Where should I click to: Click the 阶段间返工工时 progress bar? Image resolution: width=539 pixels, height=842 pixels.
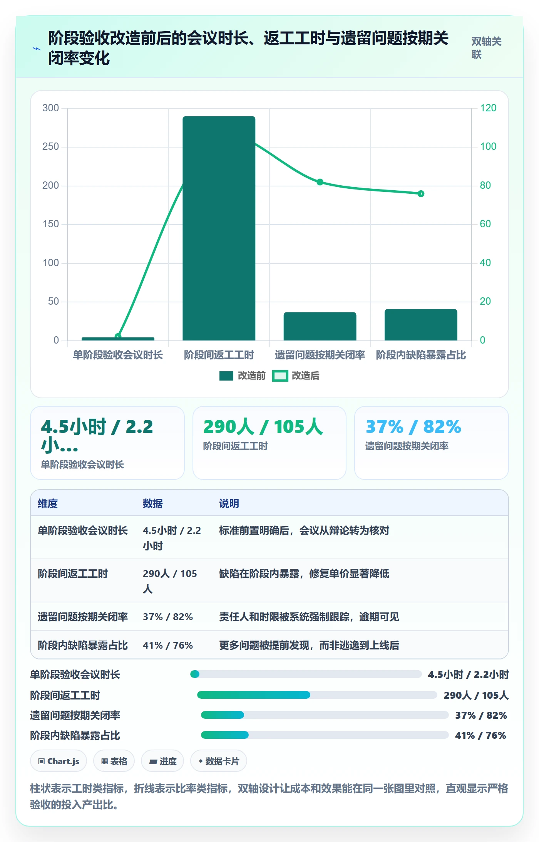pos(317,695)
